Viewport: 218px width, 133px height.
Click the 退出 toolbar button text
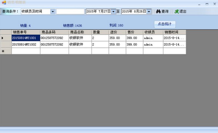click(x=183, y=11)
